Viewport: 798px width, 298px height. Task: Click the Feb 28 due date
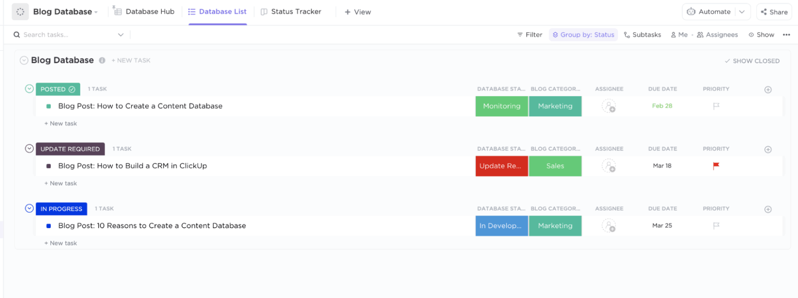tap(662, 106)
